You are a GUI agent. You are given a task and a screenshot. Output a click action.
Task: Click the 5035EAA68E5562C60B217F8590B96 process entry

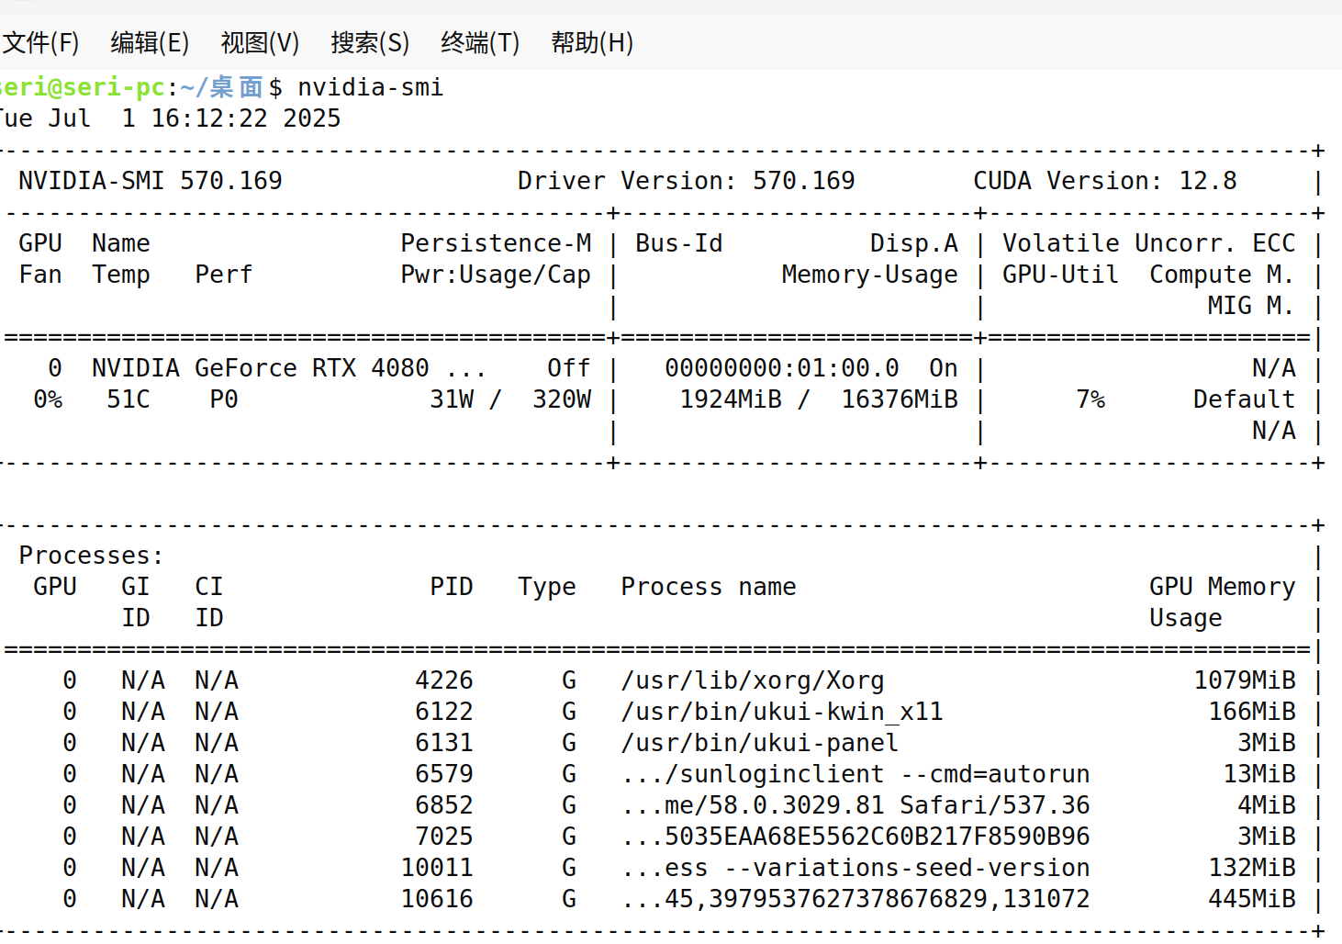click(x=856, y=837)
